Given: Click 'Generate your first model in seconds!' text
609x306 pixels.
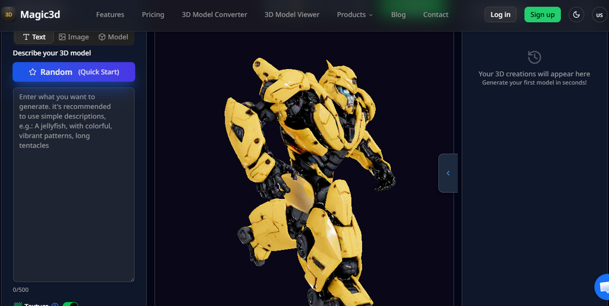Looking at the screenshot, I should point(535,82).
